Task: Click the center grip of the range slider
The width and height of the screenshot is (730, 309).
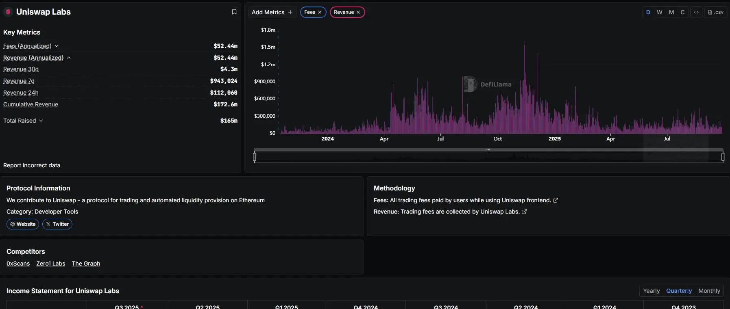Action: coord(489,149)
